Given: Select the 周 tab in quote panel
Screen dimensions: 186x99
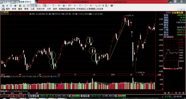Looking at the screenshot, I should pyautogui.click(x=176, y=93).
